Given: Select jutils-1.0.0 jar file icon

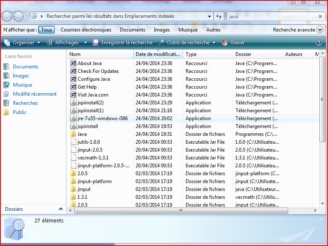Looking at the screenshot, I should [73, 142].
